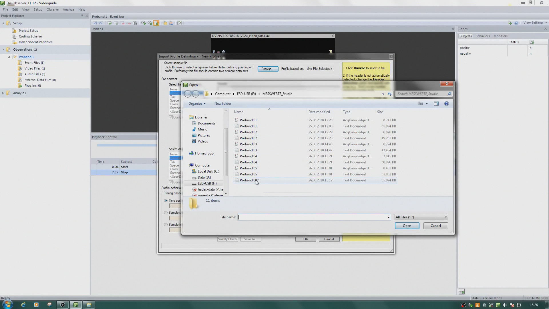
Task: Click Cancel in the Open file dialog
Action: click(x=435, y=226)
